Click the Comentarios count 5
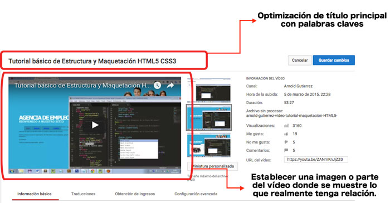Screen dimensions: 390x203 point(294,150)
